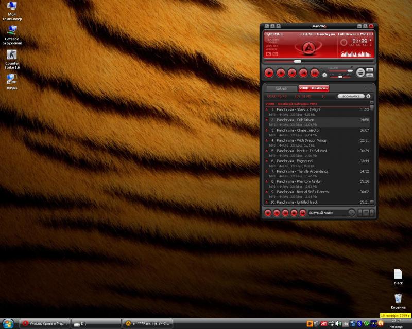The width and height of the screenshot is (412, 329).
Task: Select the '2008 - Deathcu...' playlist tab
Action: coord(314,88)
